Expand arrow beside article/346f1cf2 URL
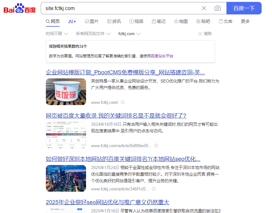 point(154,189)
